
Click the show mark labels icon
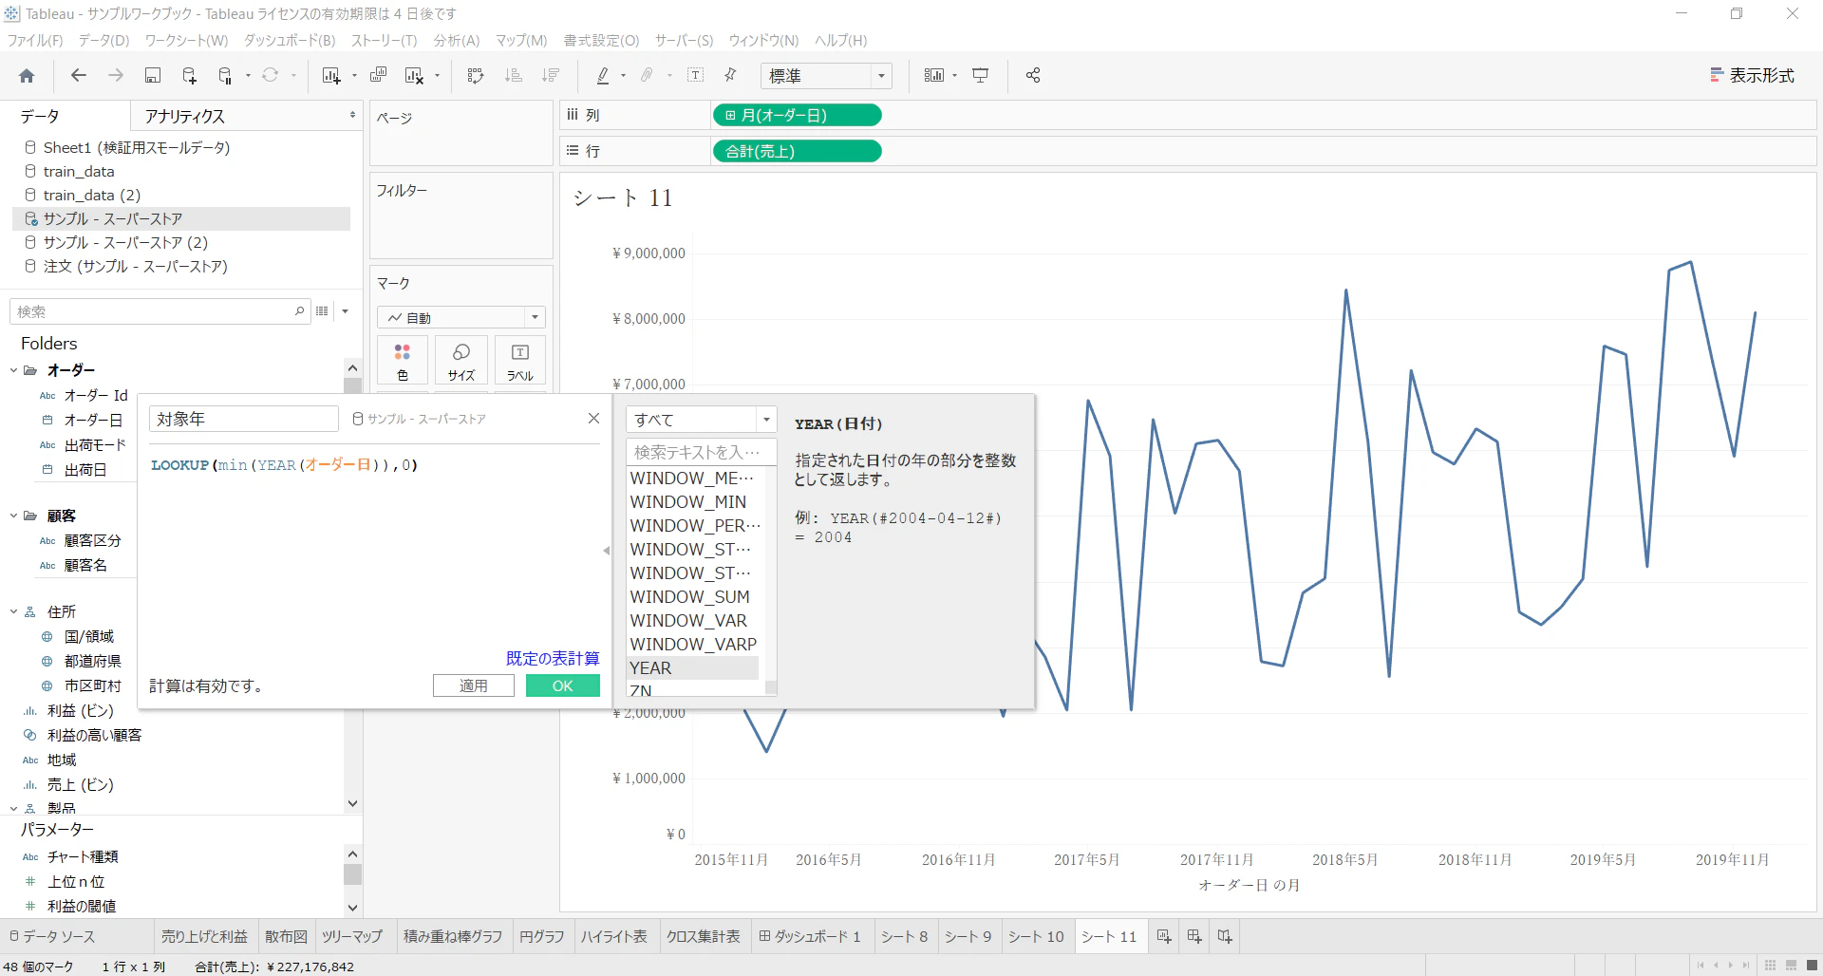point(696,76)
